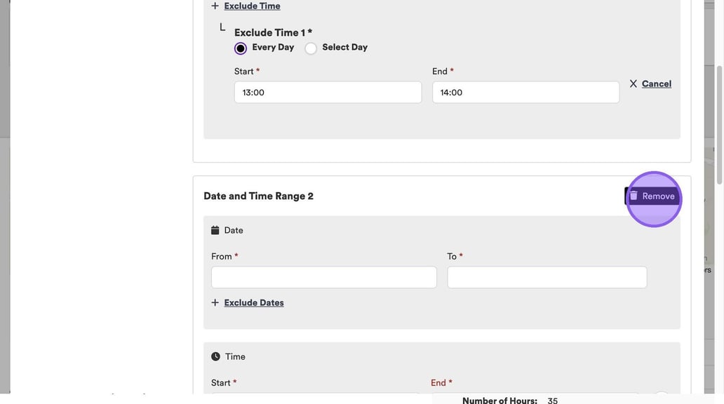Click the End field showing 14:00
This screenshot has height=404, width=724.
[x=525, y=93]
